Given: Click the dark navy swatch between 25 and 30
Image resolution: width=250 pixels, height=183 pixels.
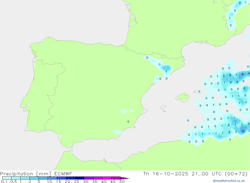Looking at the screenshot, I should (x=79, y=178).
